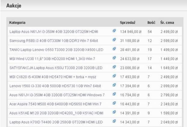The image size is (187, 127).
Task: Click the Sprzedaż column header
Action: (x=127, y=23)
